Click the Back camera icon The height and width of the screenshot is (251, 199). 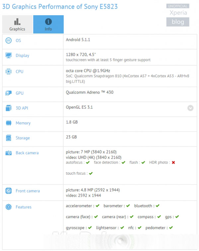9,153
